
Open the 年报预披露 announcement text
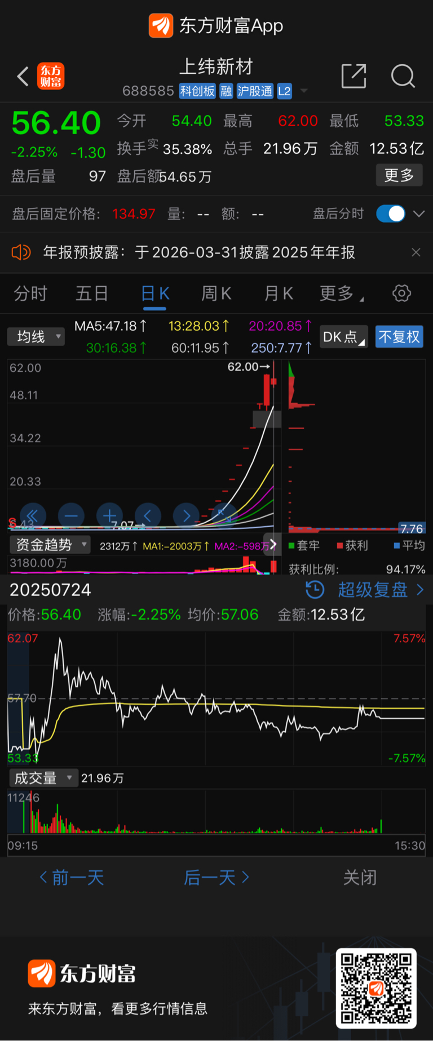(x=199, y=252)
